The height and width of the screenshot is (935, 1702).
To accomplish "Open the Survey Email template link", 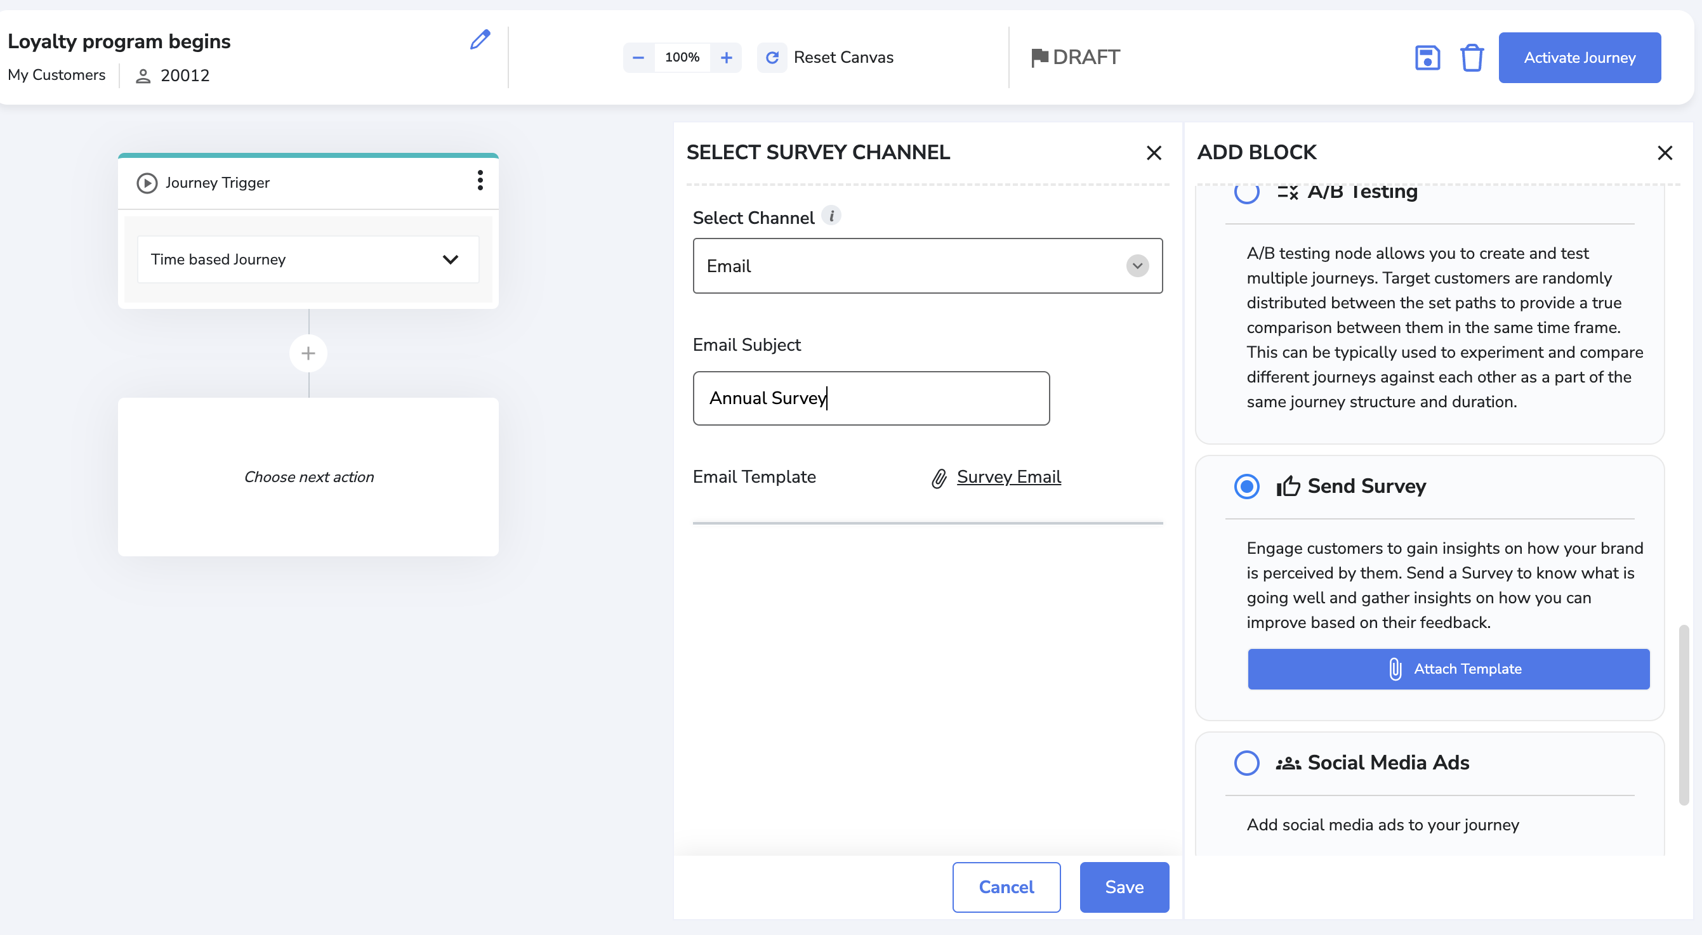I will (1008, 478).
